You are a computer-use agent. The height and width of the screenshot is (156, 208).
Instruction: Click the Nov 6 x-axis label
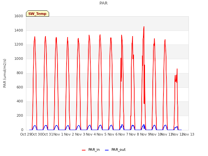(112, 134)
